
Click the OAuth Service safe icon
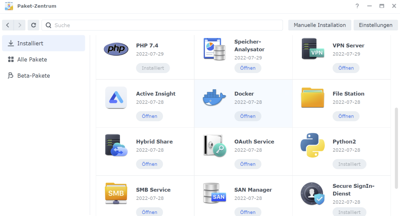tap(215, 146)
